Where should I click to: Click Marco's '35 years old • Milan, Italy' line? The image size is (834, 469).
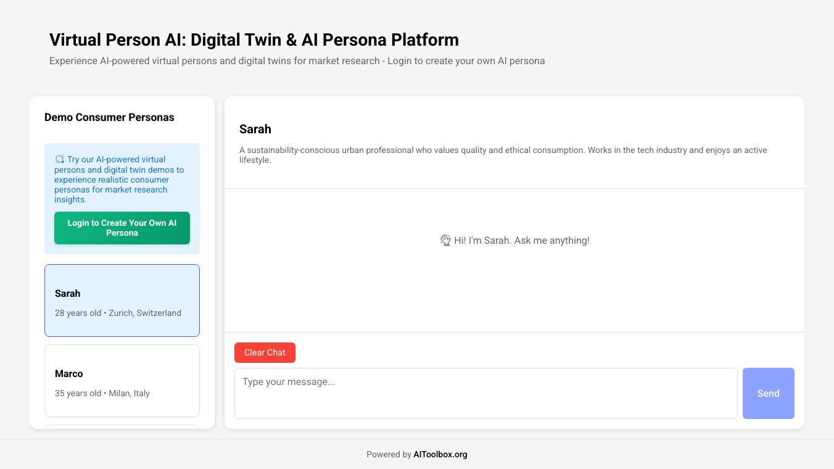point(102,393)
